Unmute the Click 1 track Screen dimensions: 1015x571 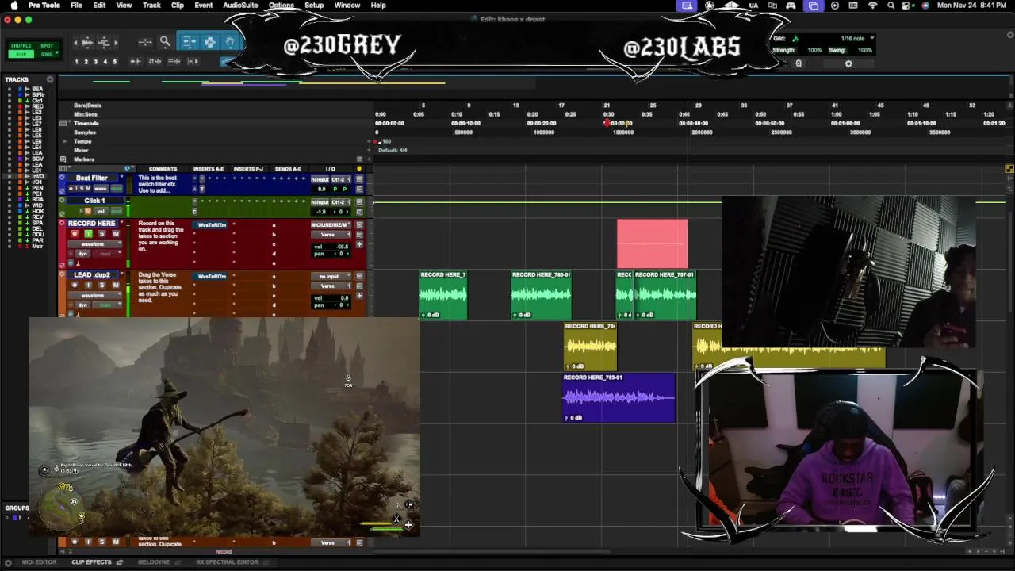pyautogui.click(x=87, y=212)
